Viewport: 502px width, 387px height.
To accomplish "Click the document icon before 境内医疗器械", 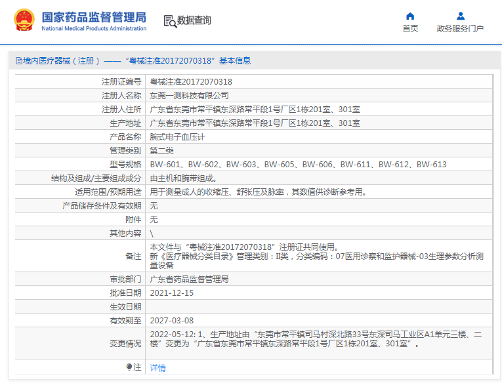I will tap(19, 60).
